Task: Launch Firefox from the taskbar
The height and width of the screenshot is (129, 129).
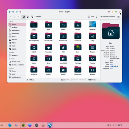Action: coord(43,125)
